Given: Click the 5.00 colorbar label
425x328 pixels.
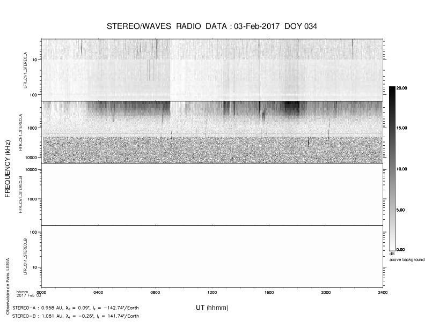Looking at the screenshot, I should pos(400,210).
